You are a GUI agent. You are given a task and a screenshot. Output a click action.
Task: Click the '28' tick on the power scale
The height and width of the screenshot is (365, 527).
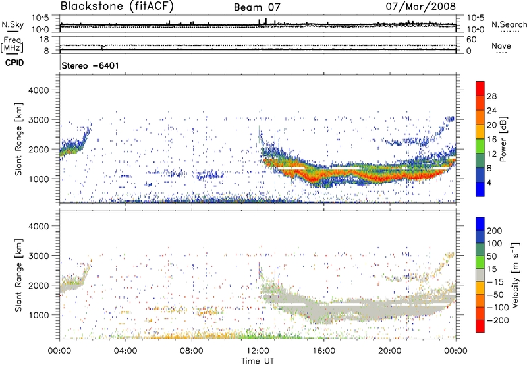pos(491,96)
